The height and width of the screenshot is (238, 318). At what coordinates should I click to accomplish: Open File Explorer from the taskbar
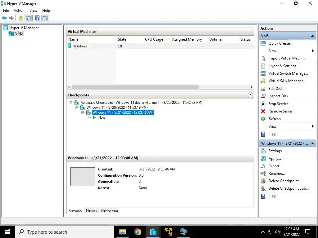coord(122,232)
